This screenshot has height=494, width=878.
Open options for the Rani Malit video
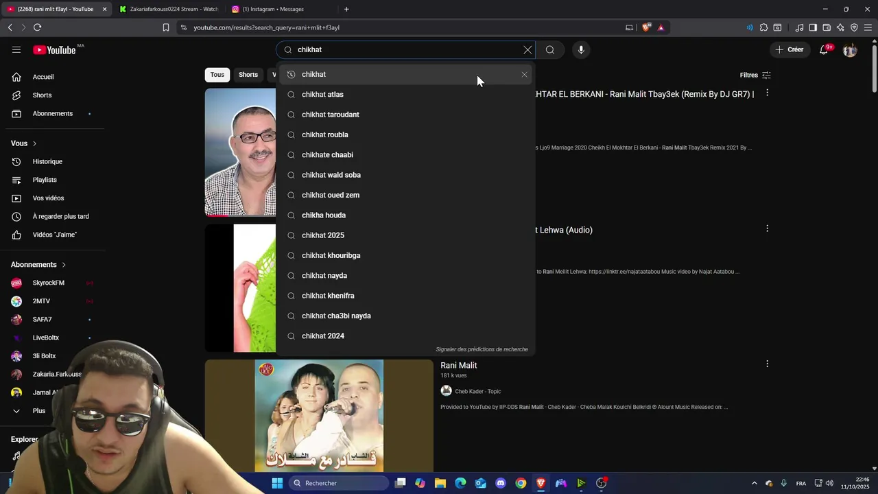[767, 364]
